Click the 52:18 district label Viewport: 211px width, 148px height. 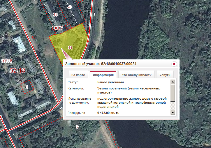[17, 71]
